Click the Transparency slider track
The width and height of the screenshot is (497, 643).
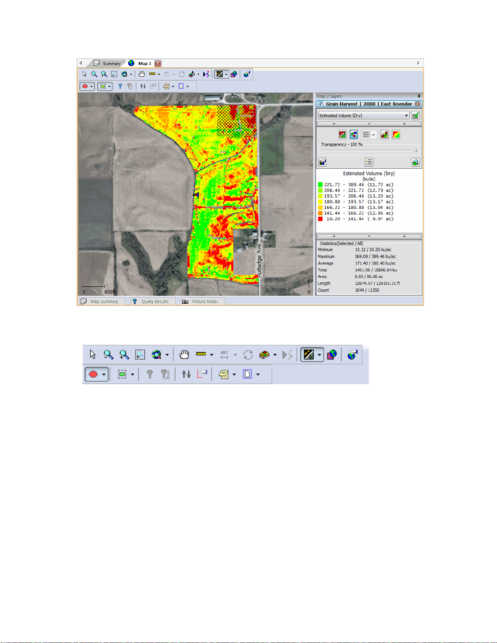pos(369,150)
